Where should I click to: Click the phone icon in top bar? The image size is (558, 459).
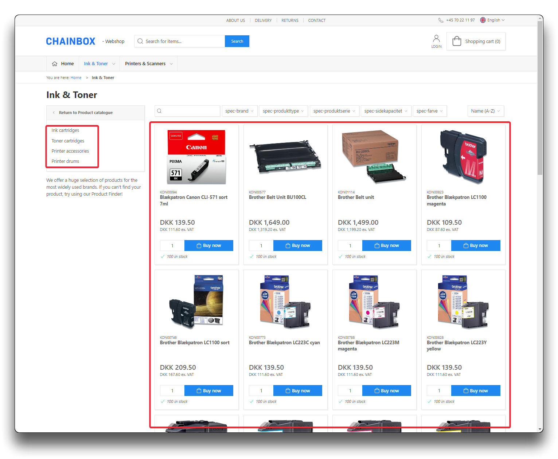tap(441, 20)
